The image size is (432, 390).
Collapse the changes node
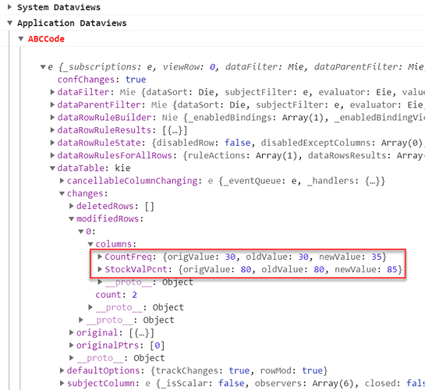tap(62, 193)
